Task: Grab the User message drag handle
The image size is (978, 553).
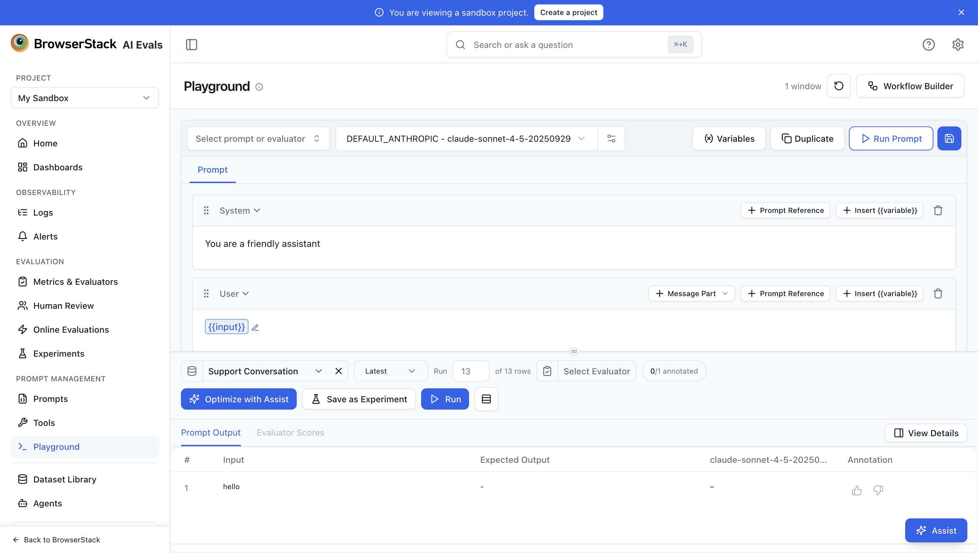Action: [206, 293]
